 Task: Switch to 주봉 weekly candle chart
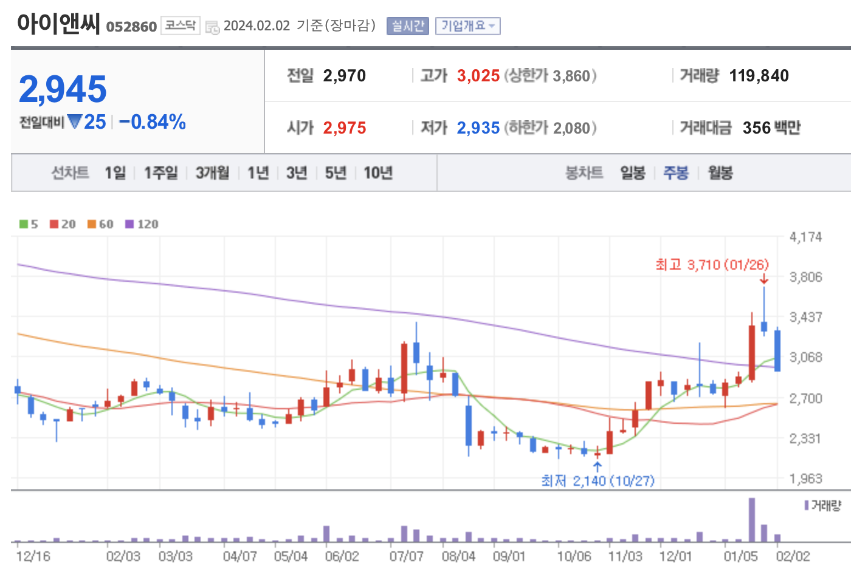[676, 173]
